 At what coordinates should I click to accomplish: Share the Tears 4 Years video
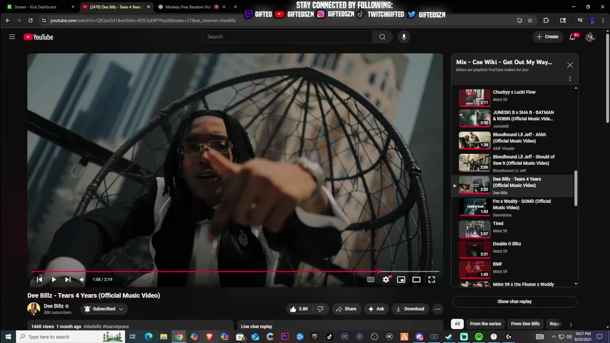346,309
